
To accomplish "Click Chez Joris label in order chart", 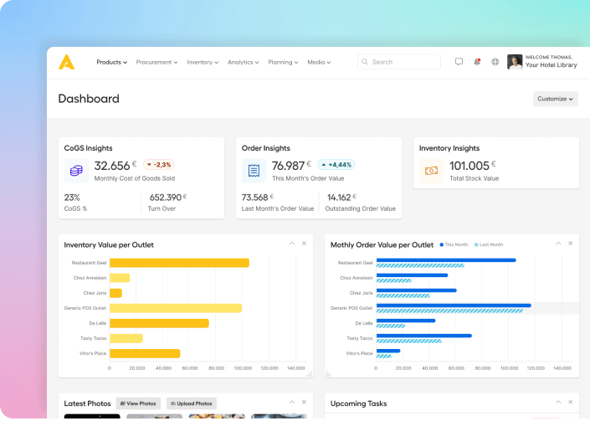I will point(361,293).
